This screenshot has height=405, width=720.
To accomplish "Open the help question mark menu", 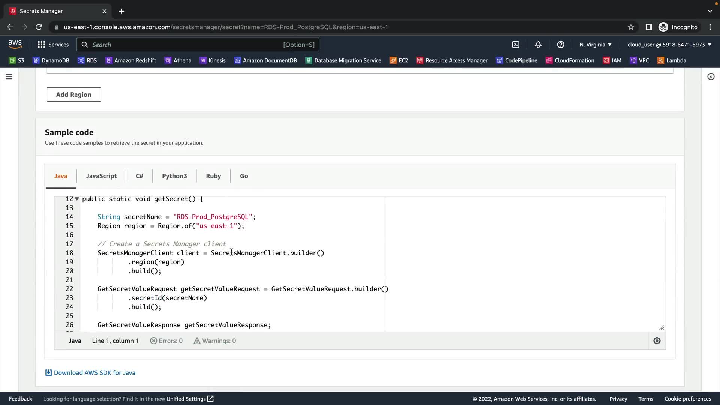I will (561, 45).
